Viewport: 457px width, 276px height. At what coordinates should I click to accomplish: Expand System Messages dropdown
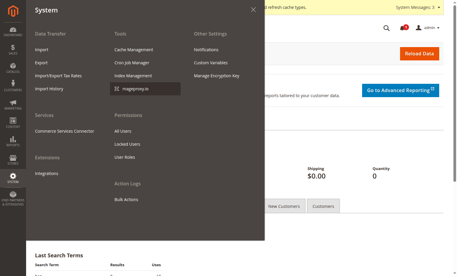tap(418, 7)
